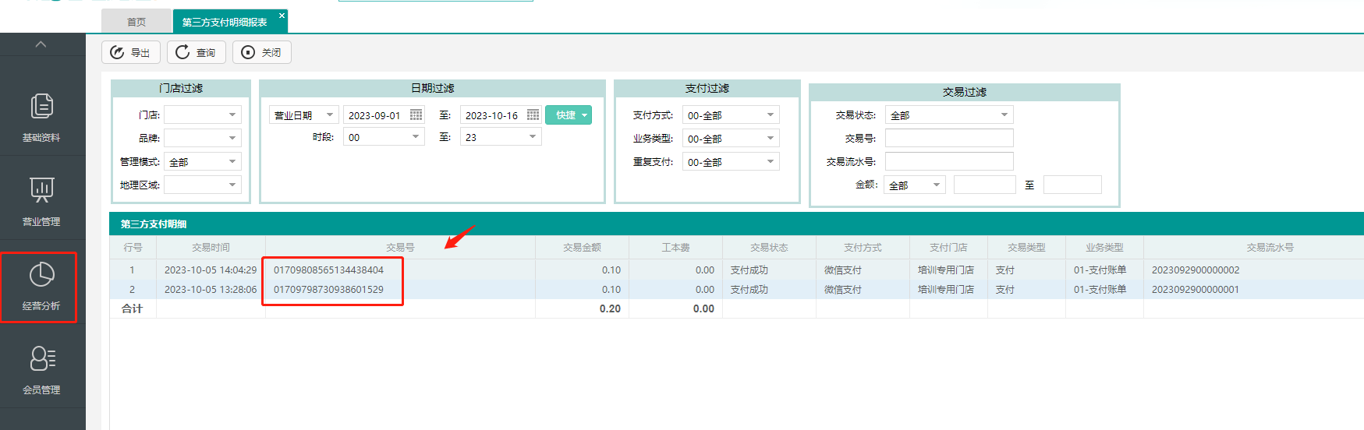The image size is (1364, 430).
Task: Open the 时段 start hour dropdown showing 00
Action: 384,136
